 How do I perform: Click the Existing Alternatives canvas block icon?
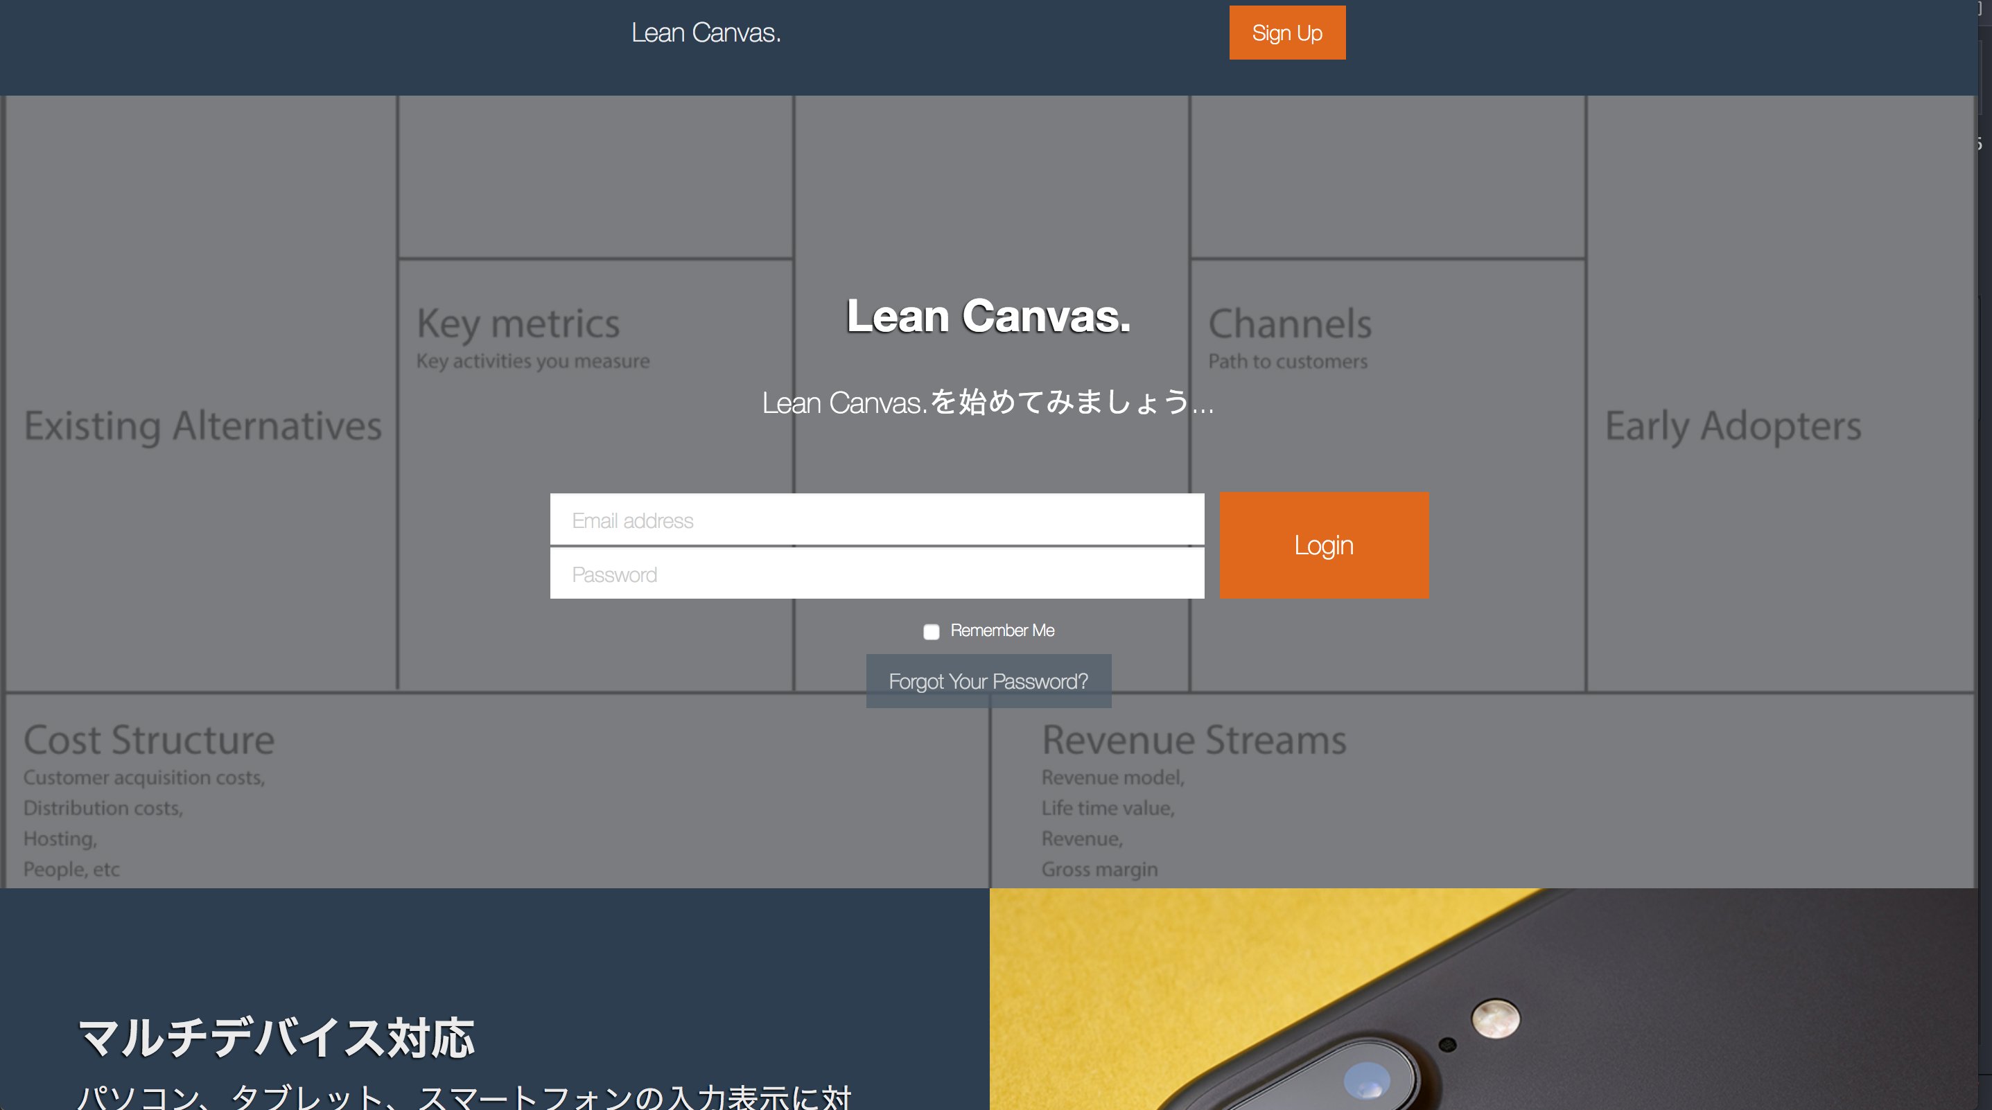pyautogui.click(x=201, y=424)
